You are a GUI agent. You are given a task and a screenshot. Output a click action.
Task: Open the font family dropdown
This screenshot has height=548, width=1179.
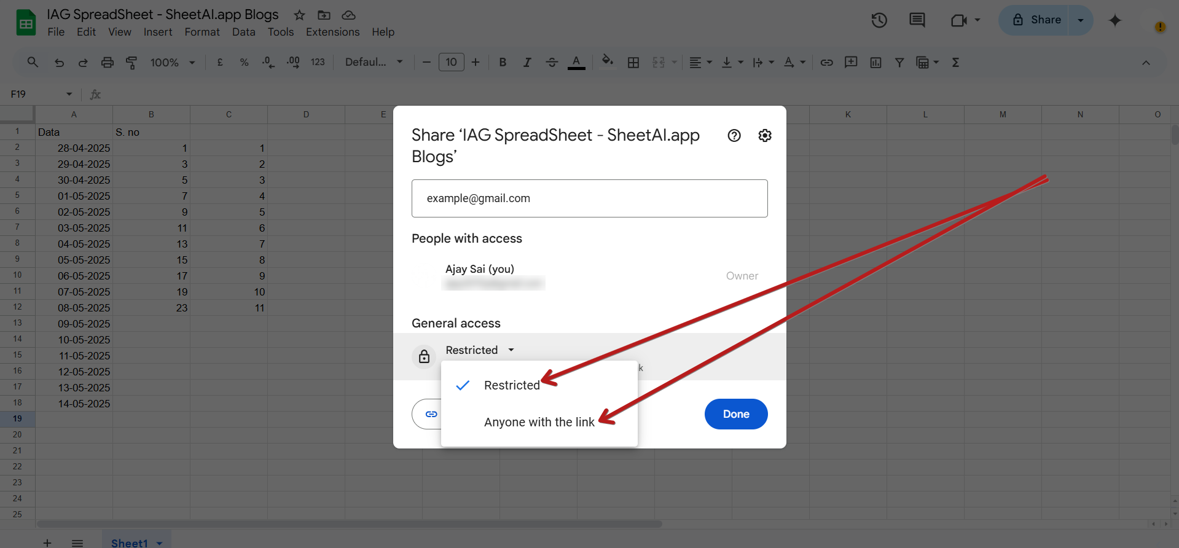(374, 62)
